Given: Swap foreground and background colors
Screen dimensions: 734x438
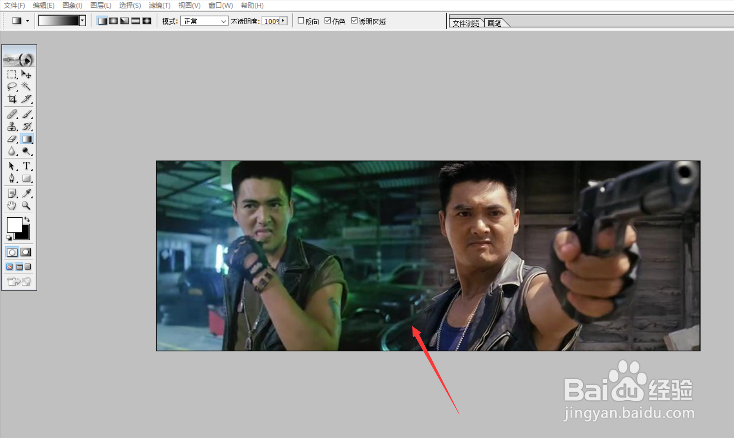Looking at the screenshot, I should 27,219.
